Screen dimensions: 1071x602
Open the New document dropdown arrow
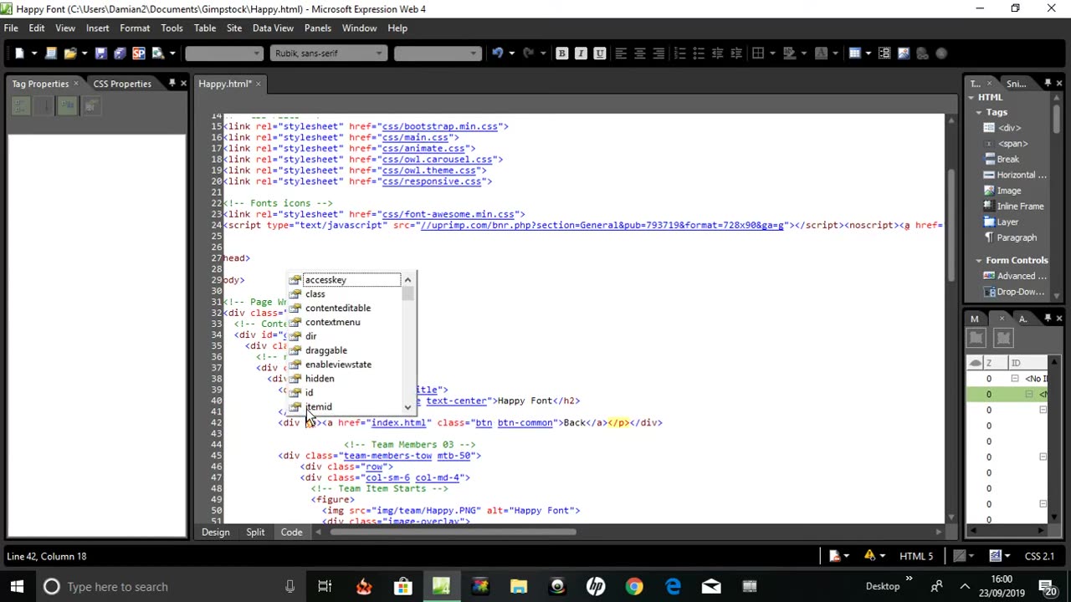coord(34,54)
